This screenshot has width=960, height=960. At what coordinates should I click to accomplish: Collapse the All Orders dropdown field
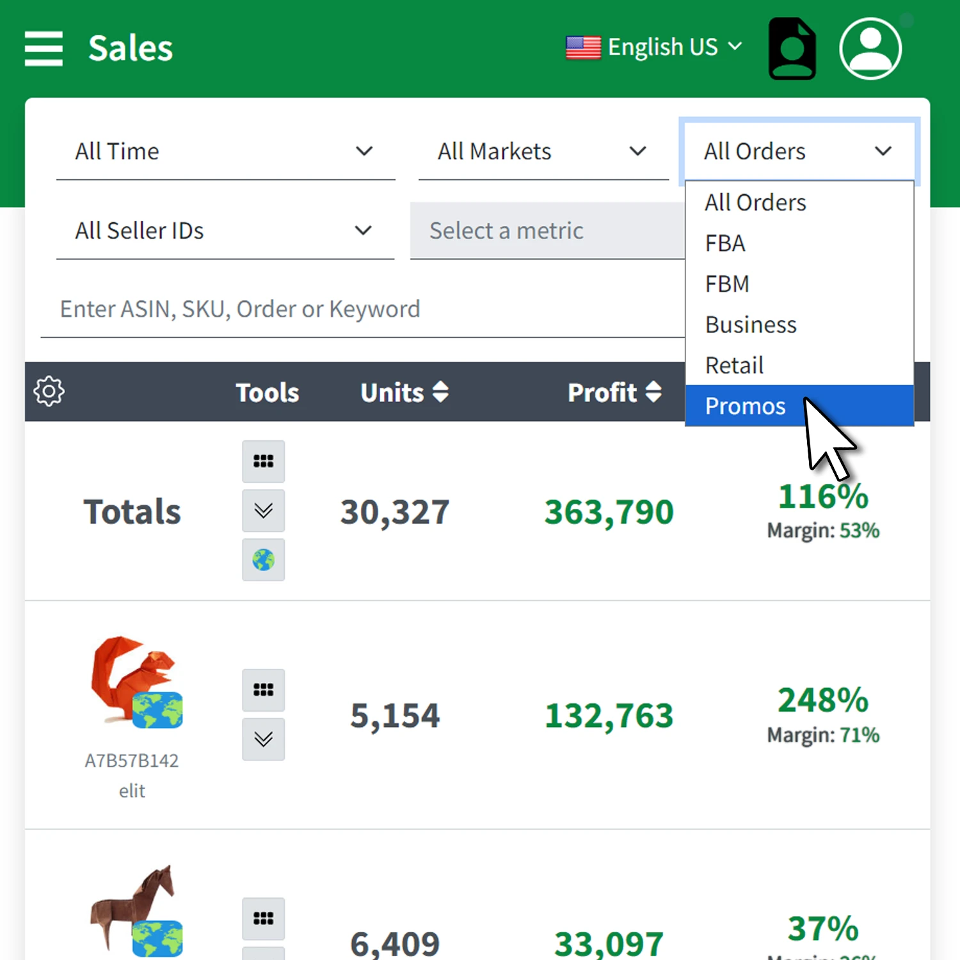pos(799,152)
